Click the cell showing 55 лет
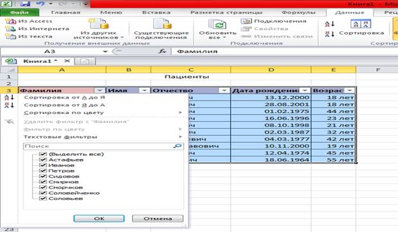The width and height of the screenshot is (398, 232). (333, 160)
